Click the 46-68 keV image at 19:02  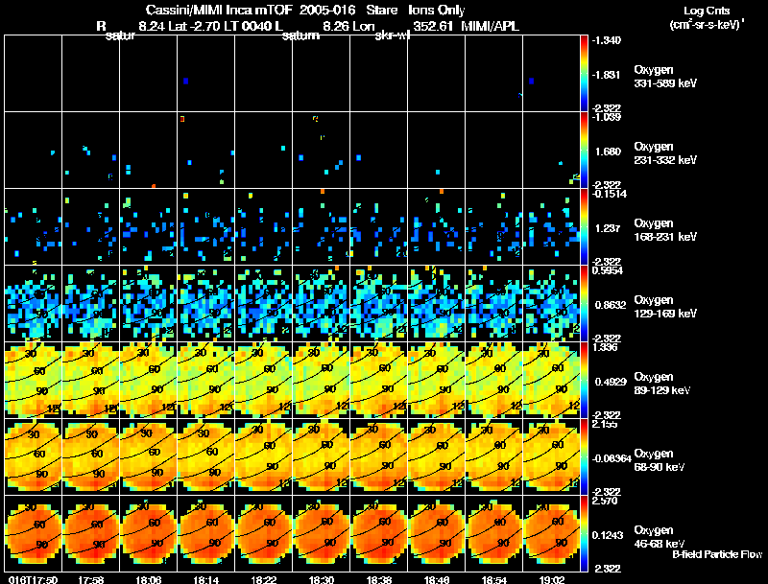point(552,533)
